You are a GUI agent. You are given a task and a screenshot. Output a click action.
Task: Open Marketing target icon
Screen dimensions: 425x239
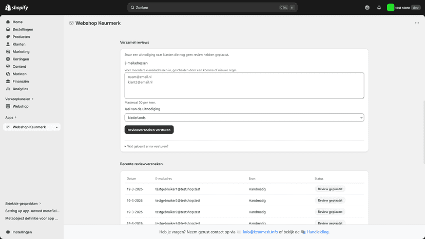(8, 51)
